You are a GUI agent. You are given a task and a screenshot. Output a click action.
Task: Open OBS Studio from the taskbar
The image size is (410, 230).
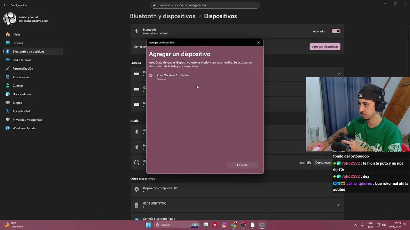243,225
